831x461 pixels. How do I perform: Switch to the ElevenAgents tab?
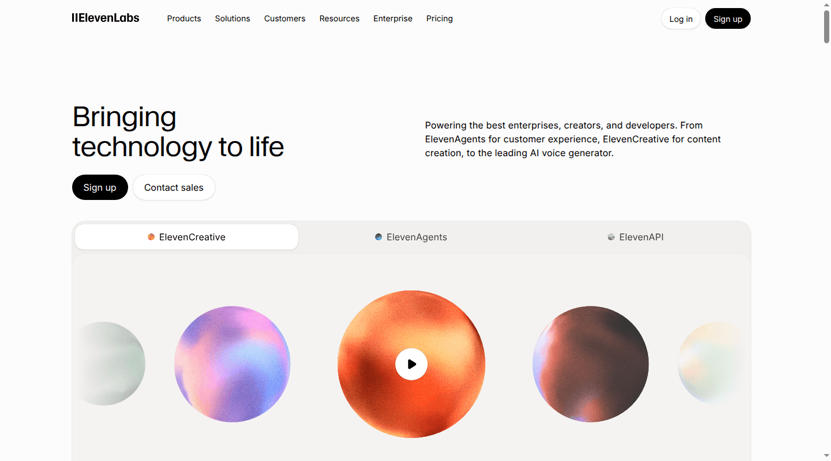coord(411,237)
